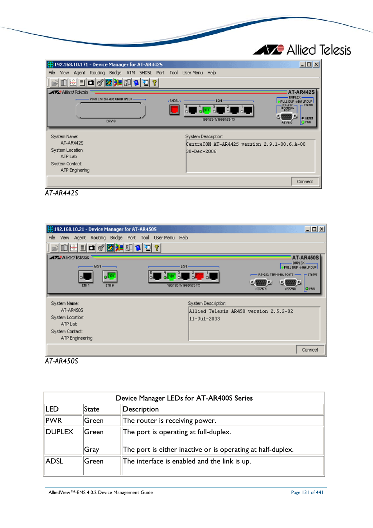Click the FULL DUP indicator on AT-AR442S panel
373x528 pixels.
pyautogui.click(x=286, y=102)
